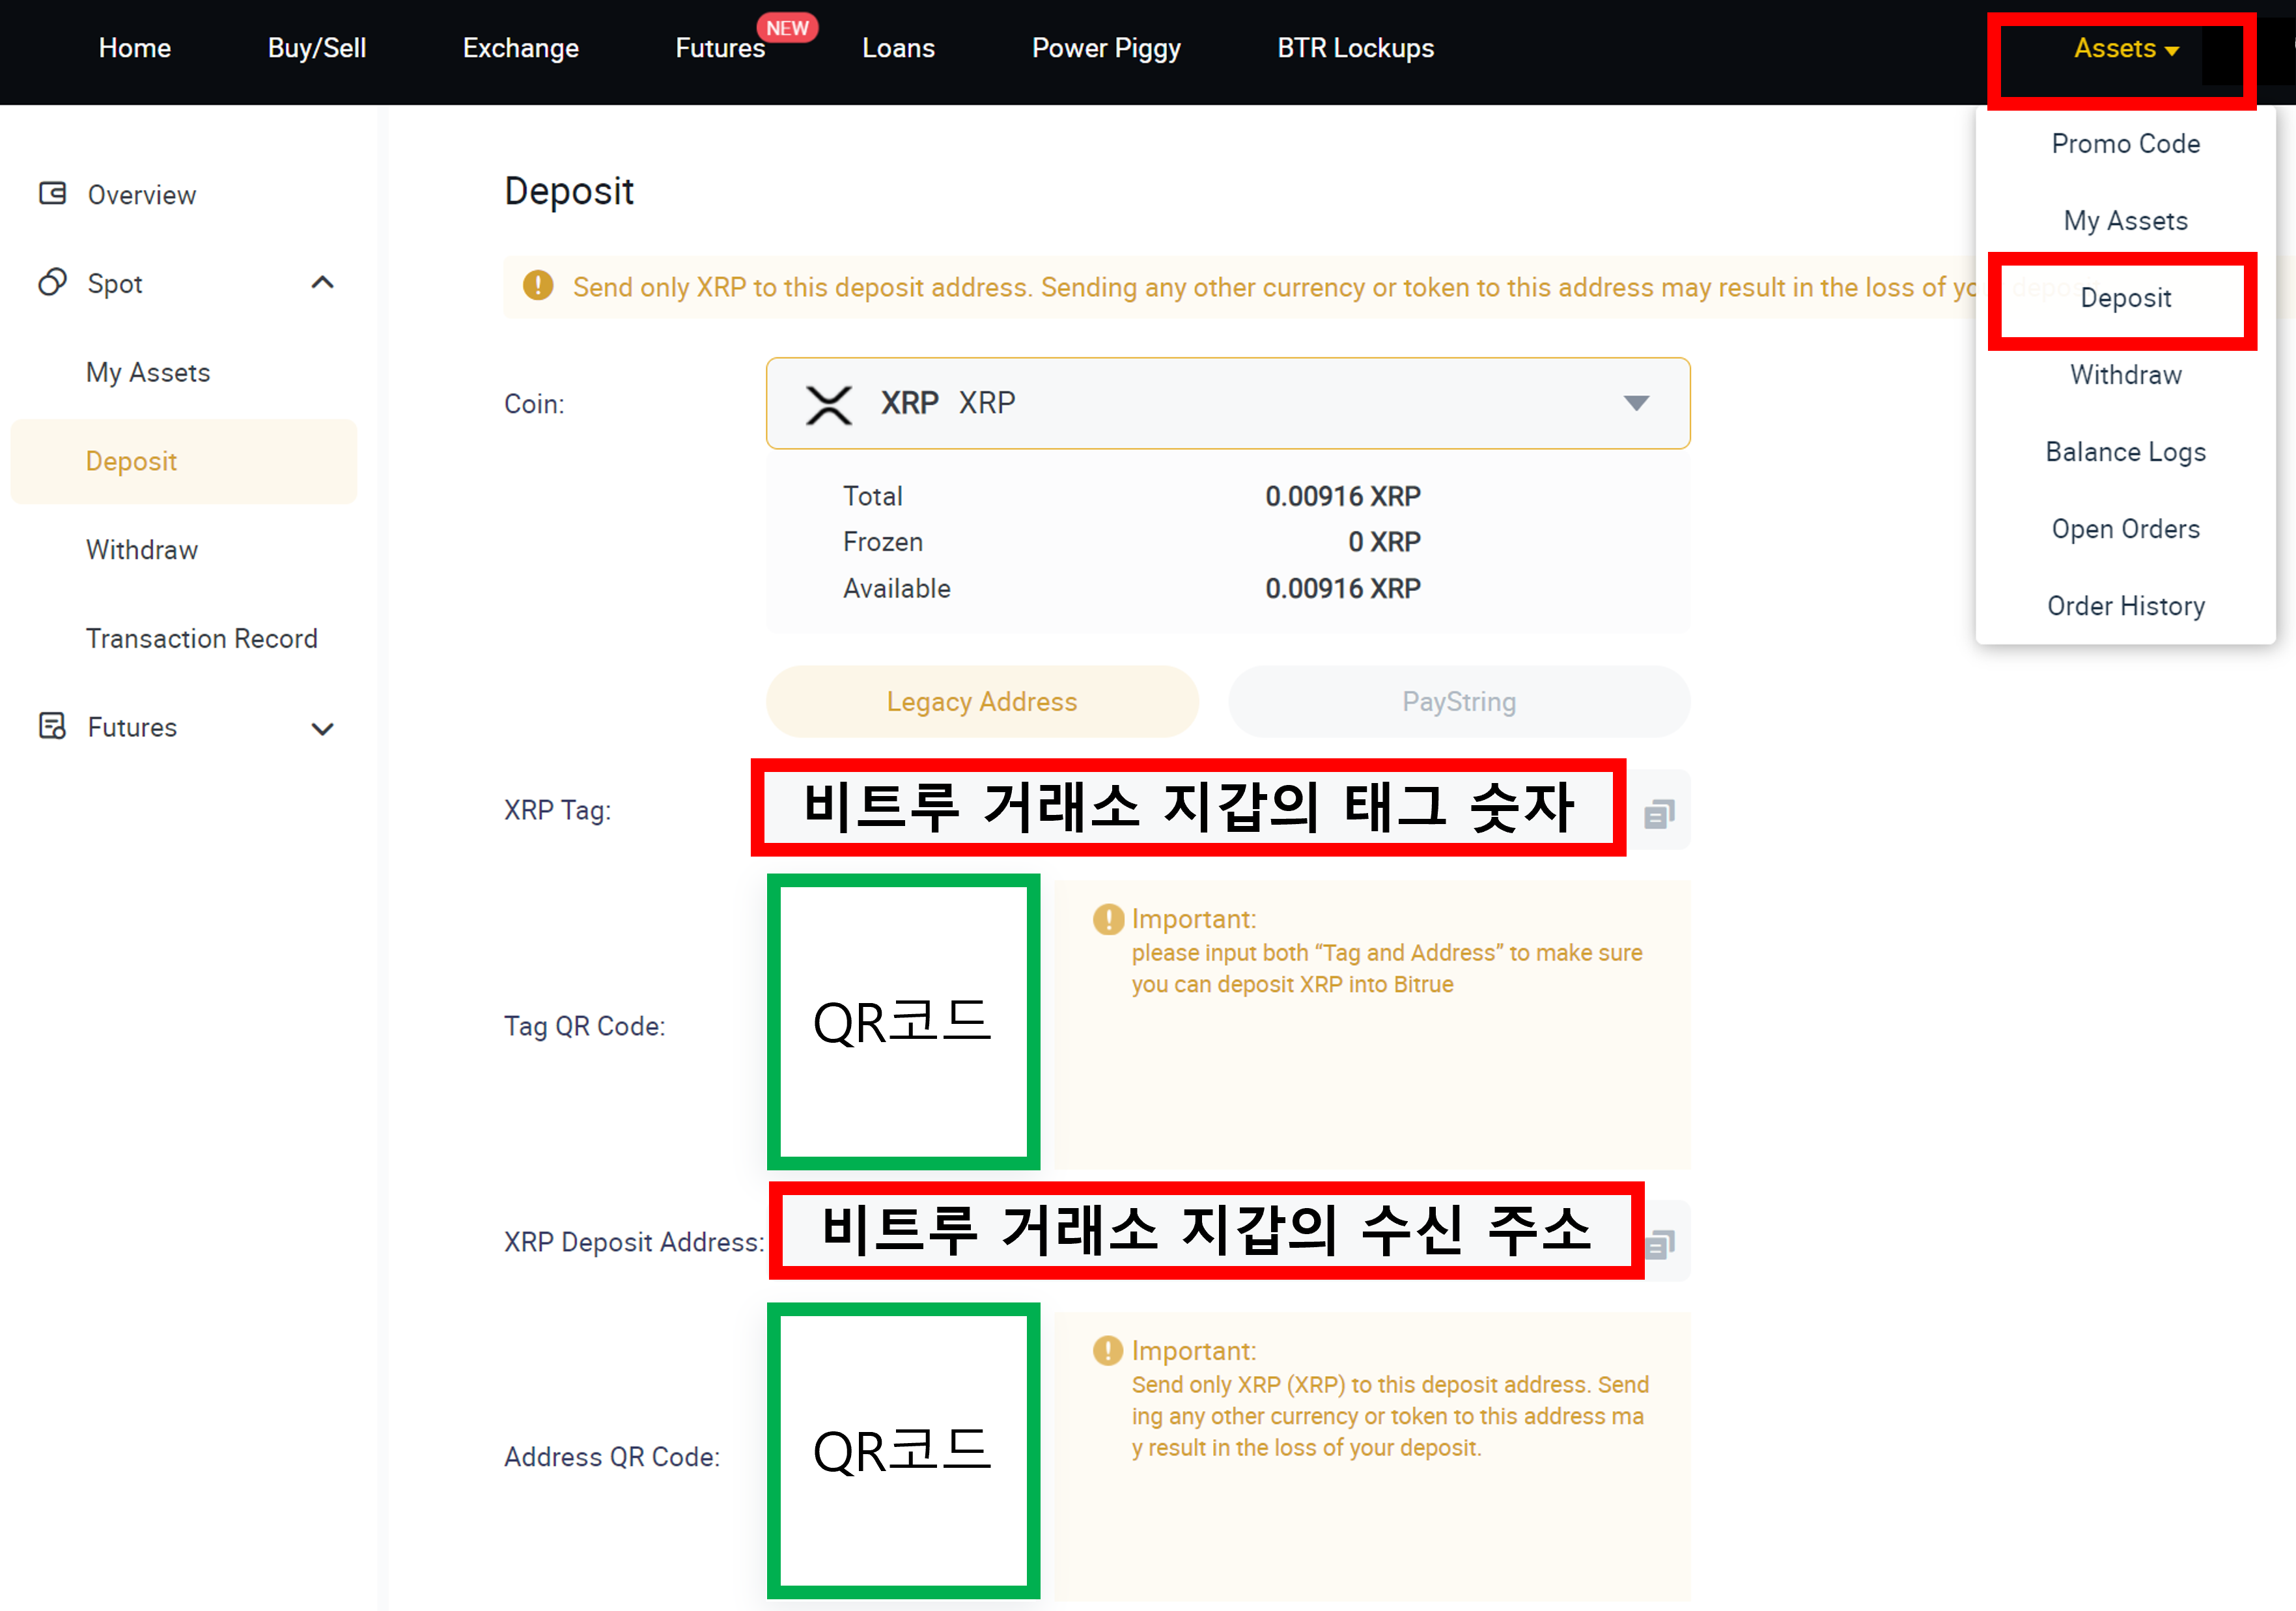This screenshot has width=2296, height=1611.
Task: Click the Deposit page heading
Action: tap(569, 191)
